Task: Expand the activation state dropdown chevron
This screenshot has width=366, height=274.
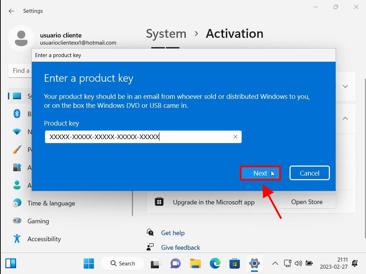Action: point(345,86)
